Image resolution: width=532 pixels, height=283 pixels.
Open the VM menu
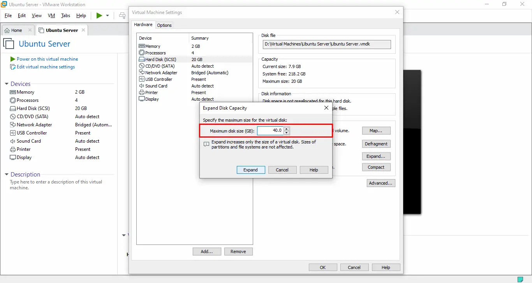click(x=51, y=16)
